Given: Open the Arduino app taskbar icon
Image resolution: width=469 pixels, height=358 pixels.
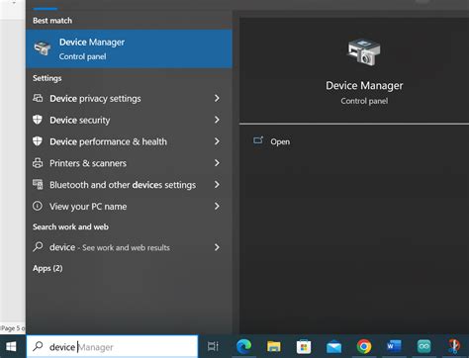Looking at the screenshot, I should coord(423,346).
